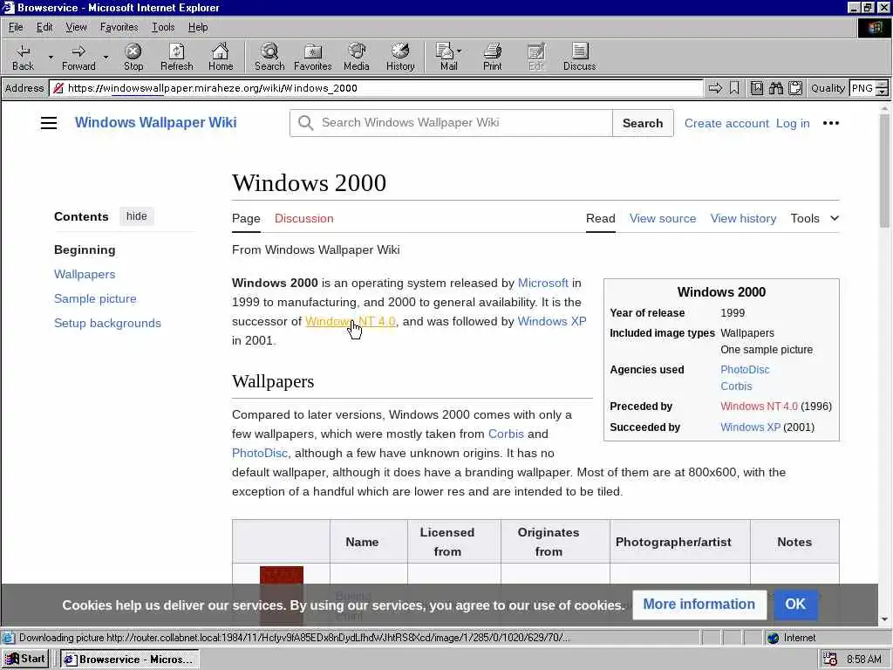The height and width of the screenshot is (670, 893).
Task: Click the wiki Search button
Action: (x=643, y=123)
